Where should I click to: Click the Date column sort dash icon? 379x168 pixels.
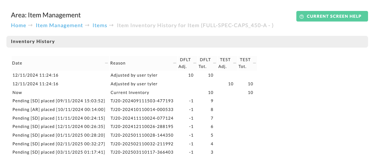106,63
